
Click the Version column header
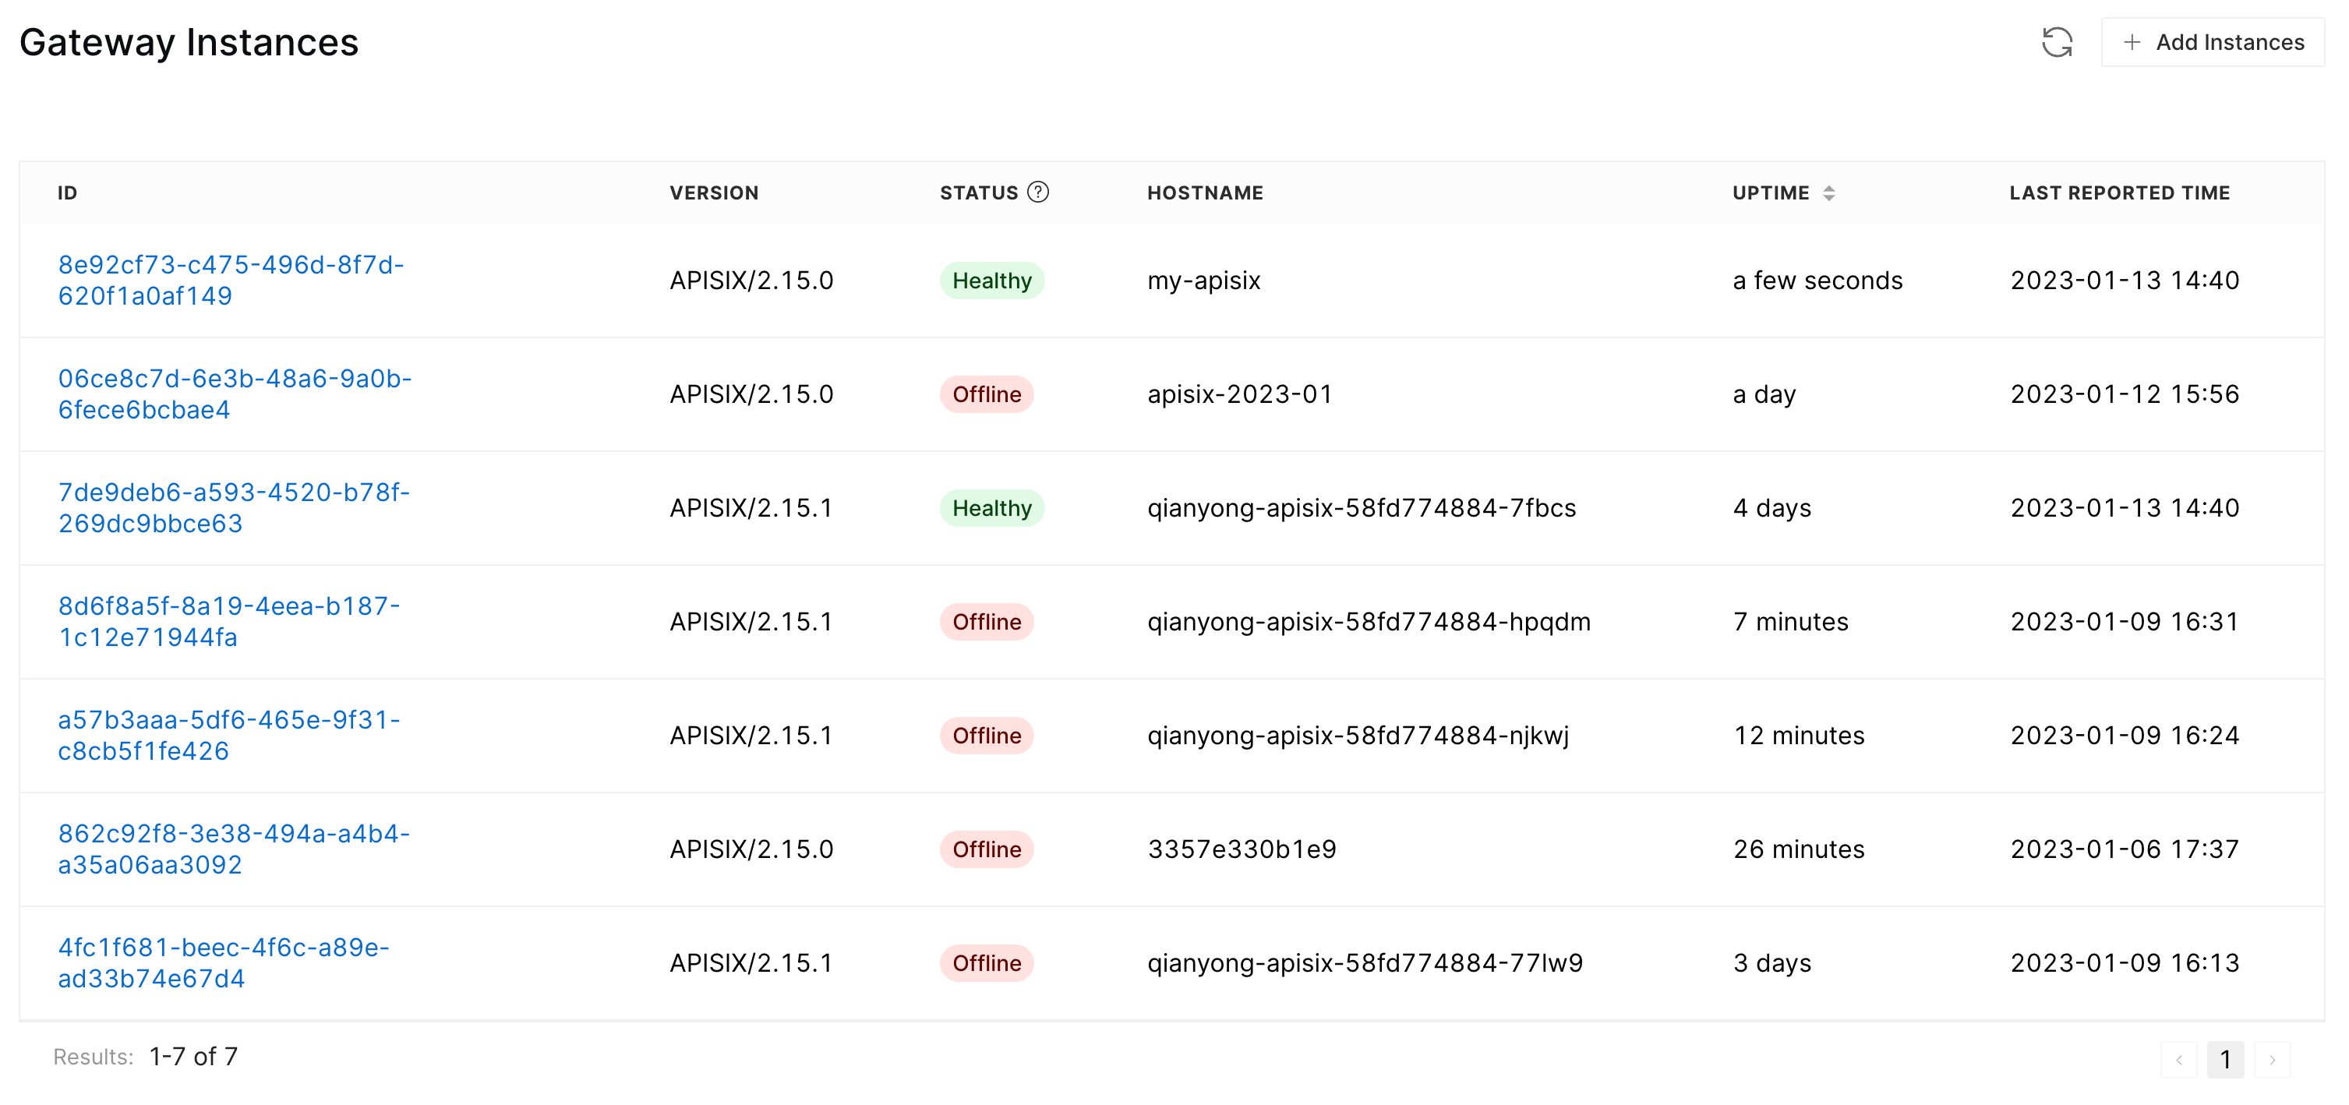click(714, 193)
